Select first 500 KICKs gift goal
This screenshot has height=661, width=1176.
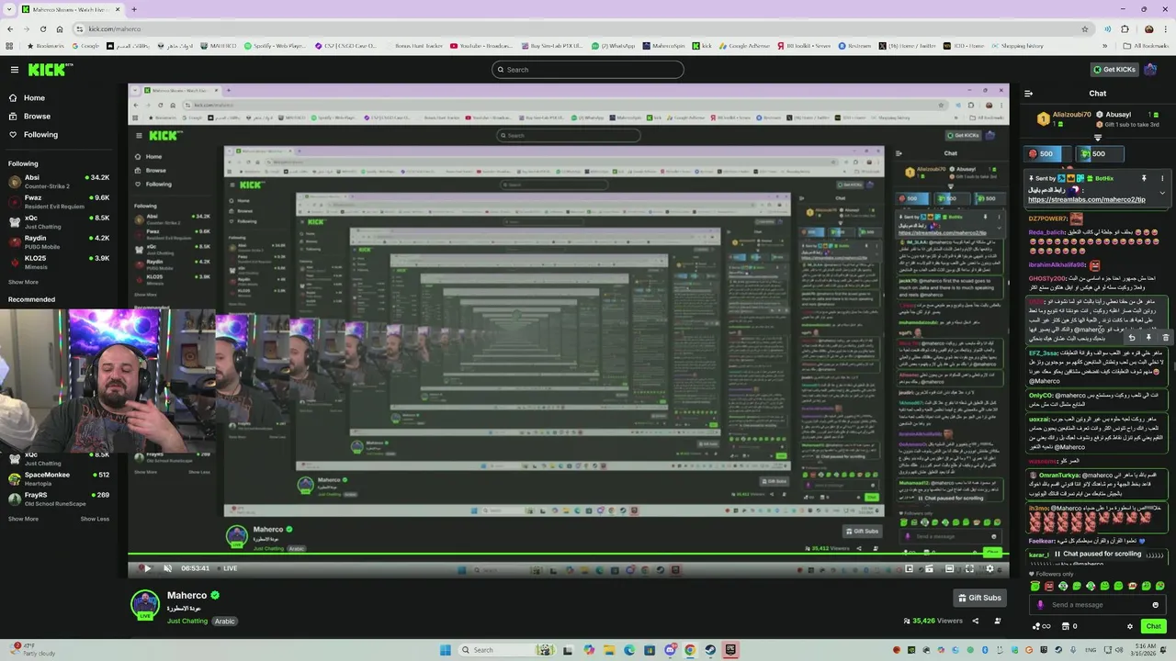pos(1046,153)
